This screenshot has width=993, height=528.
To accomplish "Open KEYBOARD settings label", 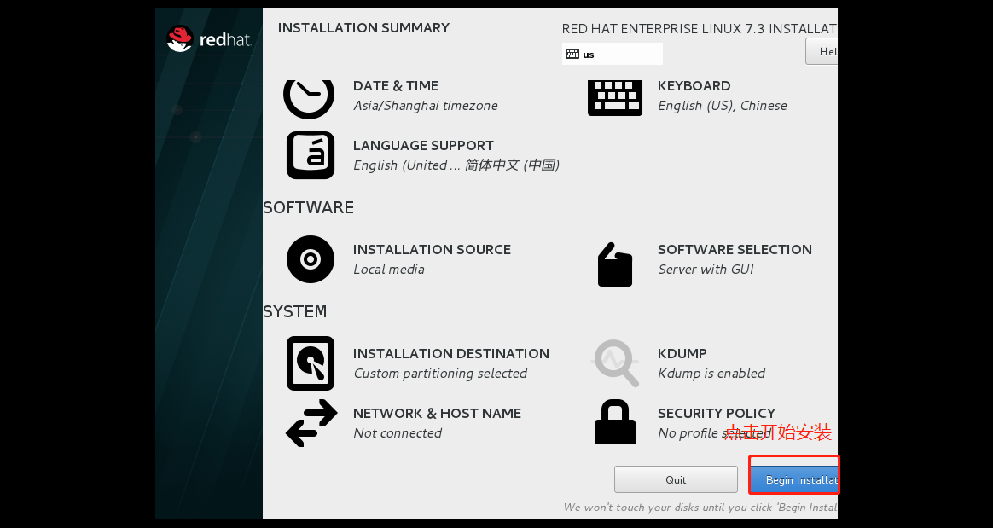I will click(x=694, y=86).
